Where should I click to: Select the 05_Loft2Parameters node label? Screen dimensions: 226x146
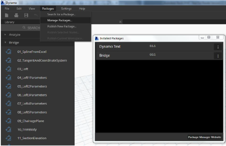[x=32, y=86]
